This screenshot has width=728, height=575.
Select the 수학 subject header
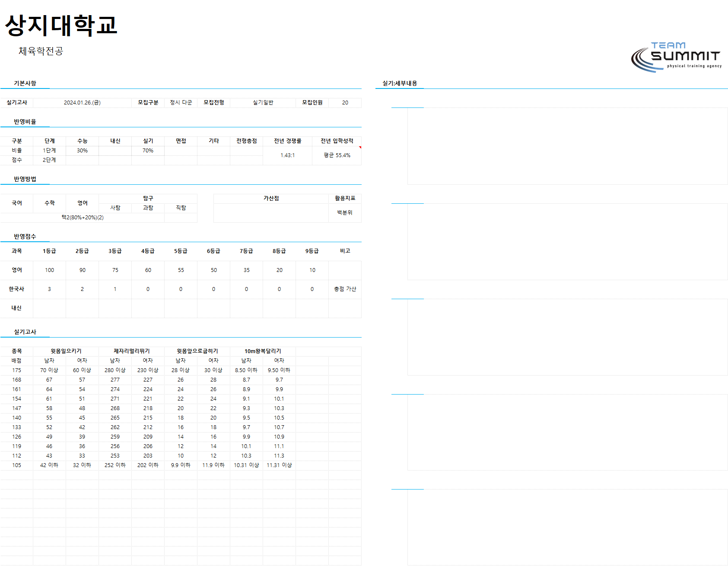(x=50, y=203)
